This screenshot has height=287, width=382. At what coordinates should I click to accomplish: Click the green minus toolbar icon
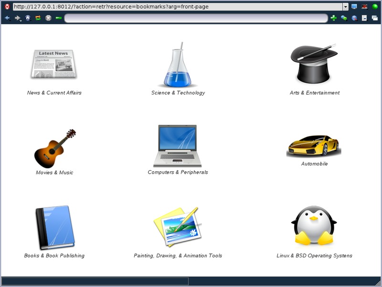pyautogui.click(x=58, y=18)
